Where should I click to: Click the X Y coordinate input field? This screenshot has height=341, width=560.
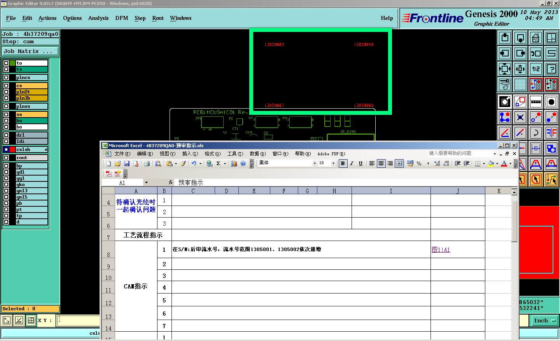pos(79,320)
